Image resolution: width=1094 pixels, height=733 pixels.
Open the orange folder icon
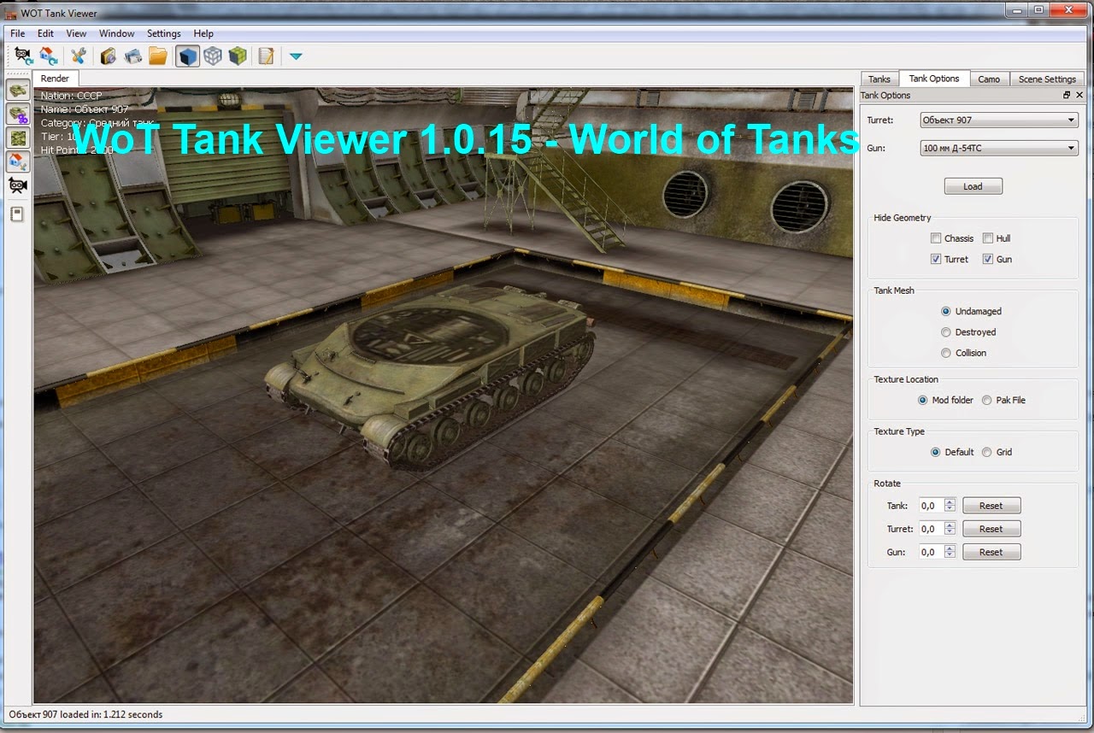(158, 56)
